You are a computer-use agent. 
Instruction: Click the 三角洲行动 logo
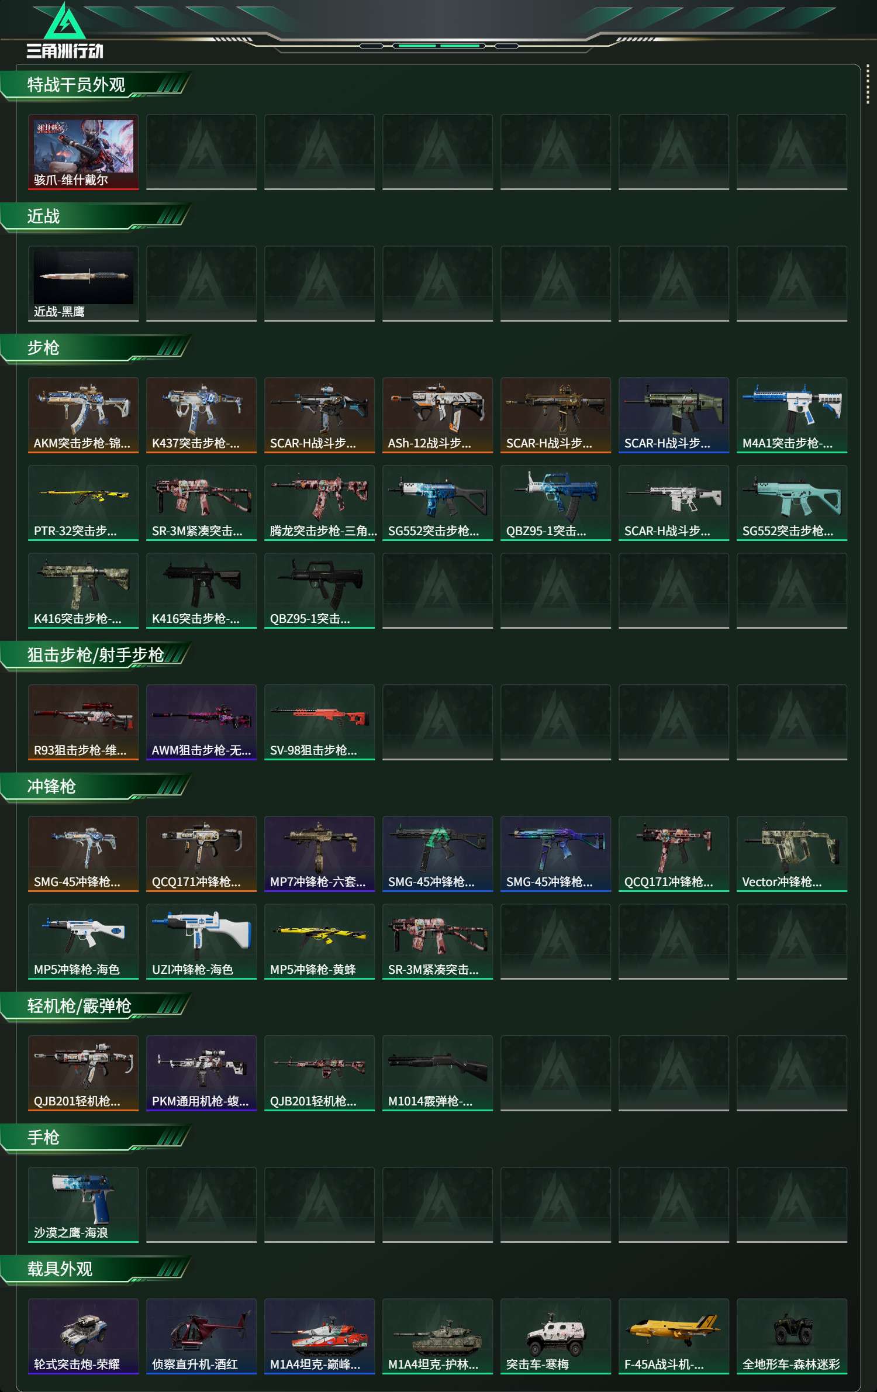(65, 30)
